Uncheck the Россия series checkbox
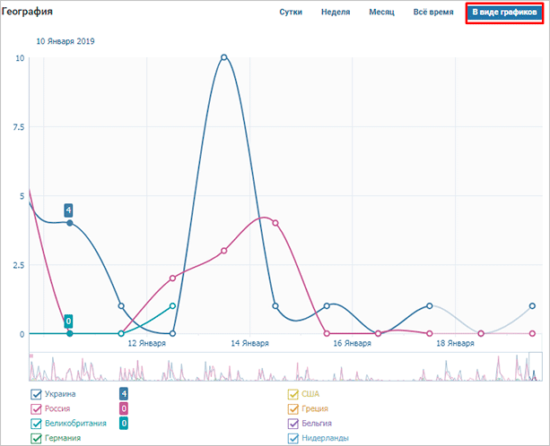This screenshot has height=446, width=550. pyautogui.click(x=37, y=408)
